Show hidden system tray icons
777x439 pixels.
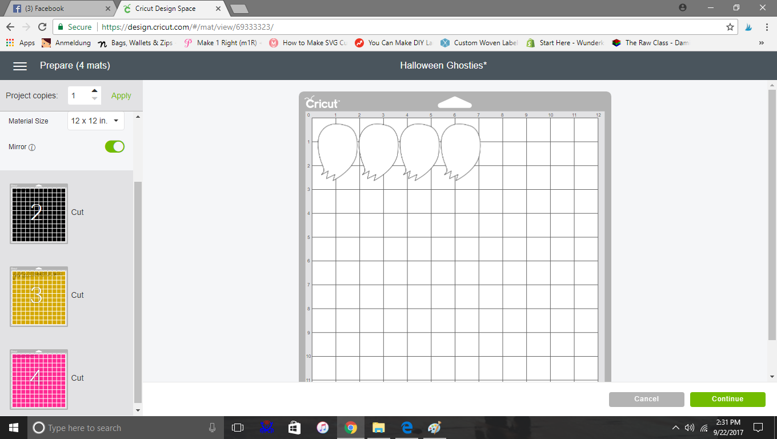[676, 428]
